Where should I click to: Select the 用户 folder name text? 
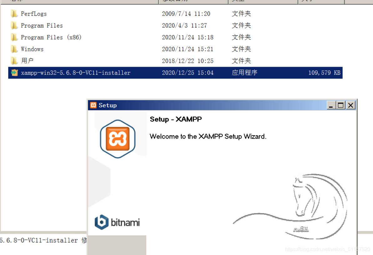click(27, 61)
